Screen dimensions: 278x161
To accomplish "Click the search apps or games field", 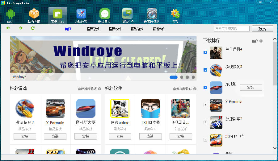I will [232, 28].
